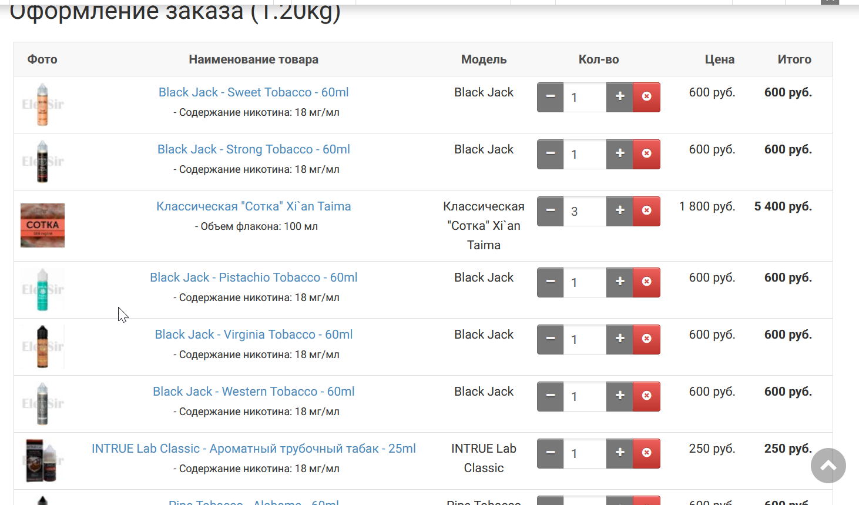
Task: Decrease quantity for Black Jack Strong Tobacco
Action: [551, 154]
